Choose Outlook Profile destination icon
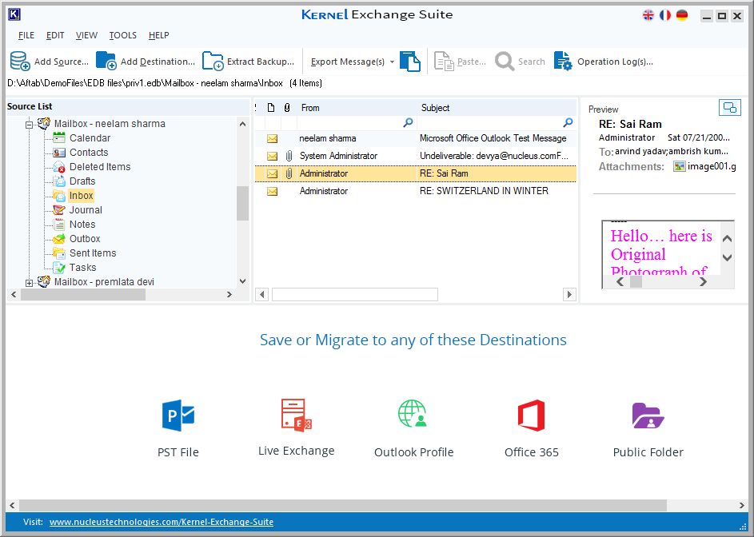754x537 pixels. coord(413,413)
